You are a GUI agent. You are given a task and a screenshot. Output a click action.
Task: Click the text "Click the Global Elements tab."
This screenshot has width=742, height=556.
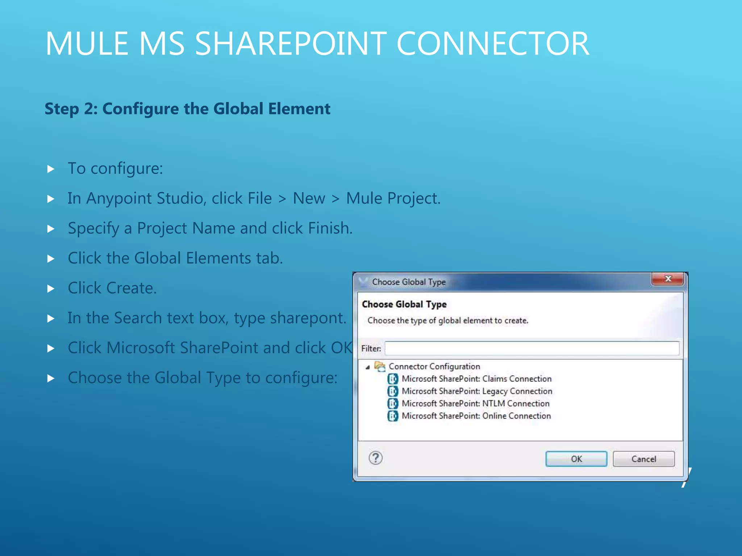175,258
